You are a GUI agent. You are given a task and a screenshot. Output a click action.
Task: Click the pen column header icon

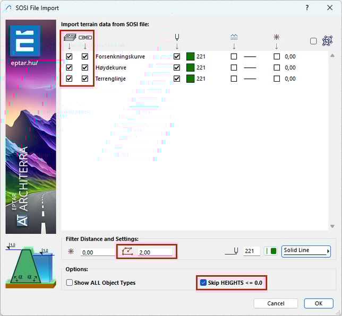(x=177, y=37)
